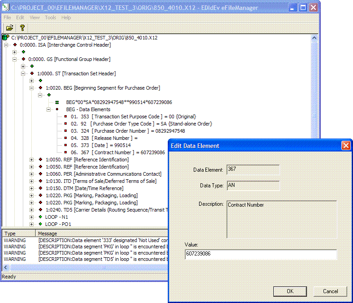Image resolution: width=353 pixels, height=303 pixels.
Task: Open the File menu
Action: click(x=8, y=17)
